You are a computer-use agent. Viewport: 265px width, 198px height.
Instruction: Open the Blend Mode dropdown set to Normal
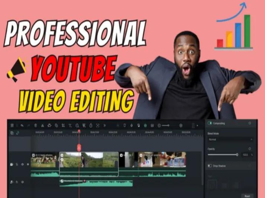[230, 139]
